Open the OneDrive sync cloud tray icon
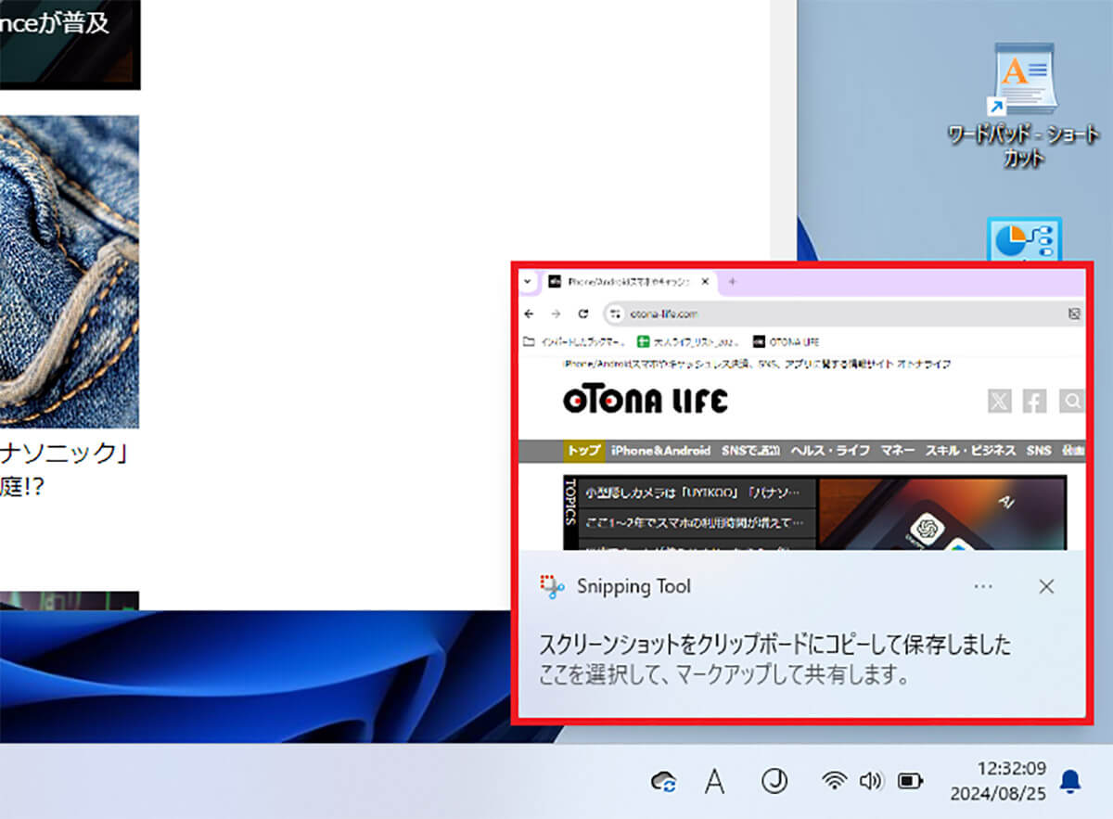 coord(664,782)
